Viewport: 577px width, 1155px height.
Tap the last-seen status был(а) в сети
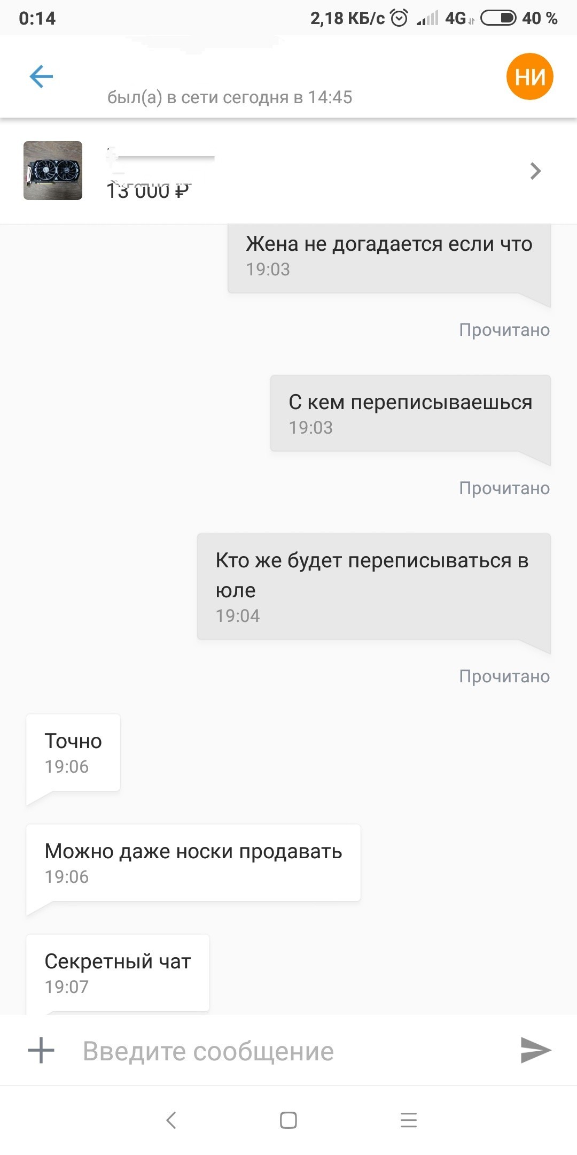coord(230,97)
